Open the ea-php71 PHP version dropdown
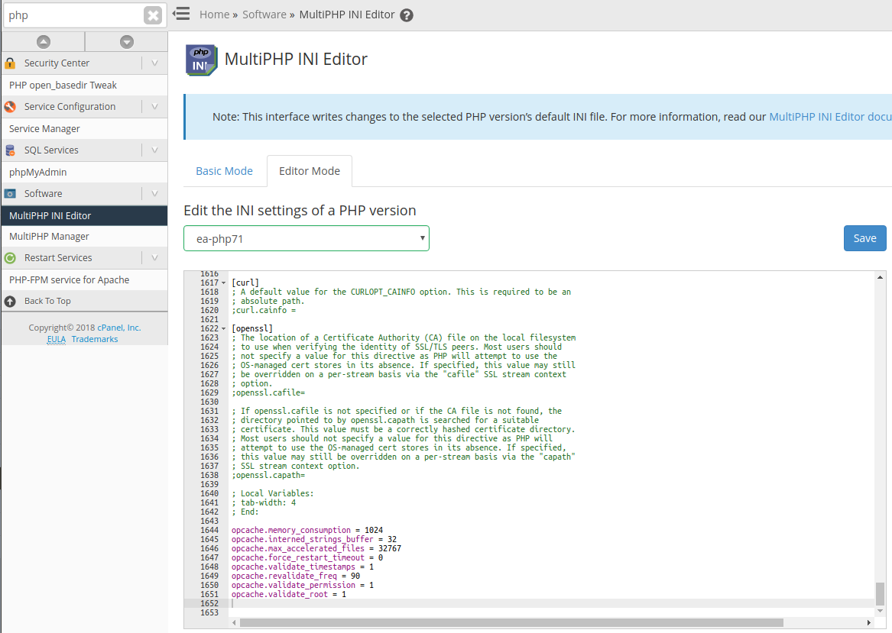892x633 pixels. [x=306, y=239]
